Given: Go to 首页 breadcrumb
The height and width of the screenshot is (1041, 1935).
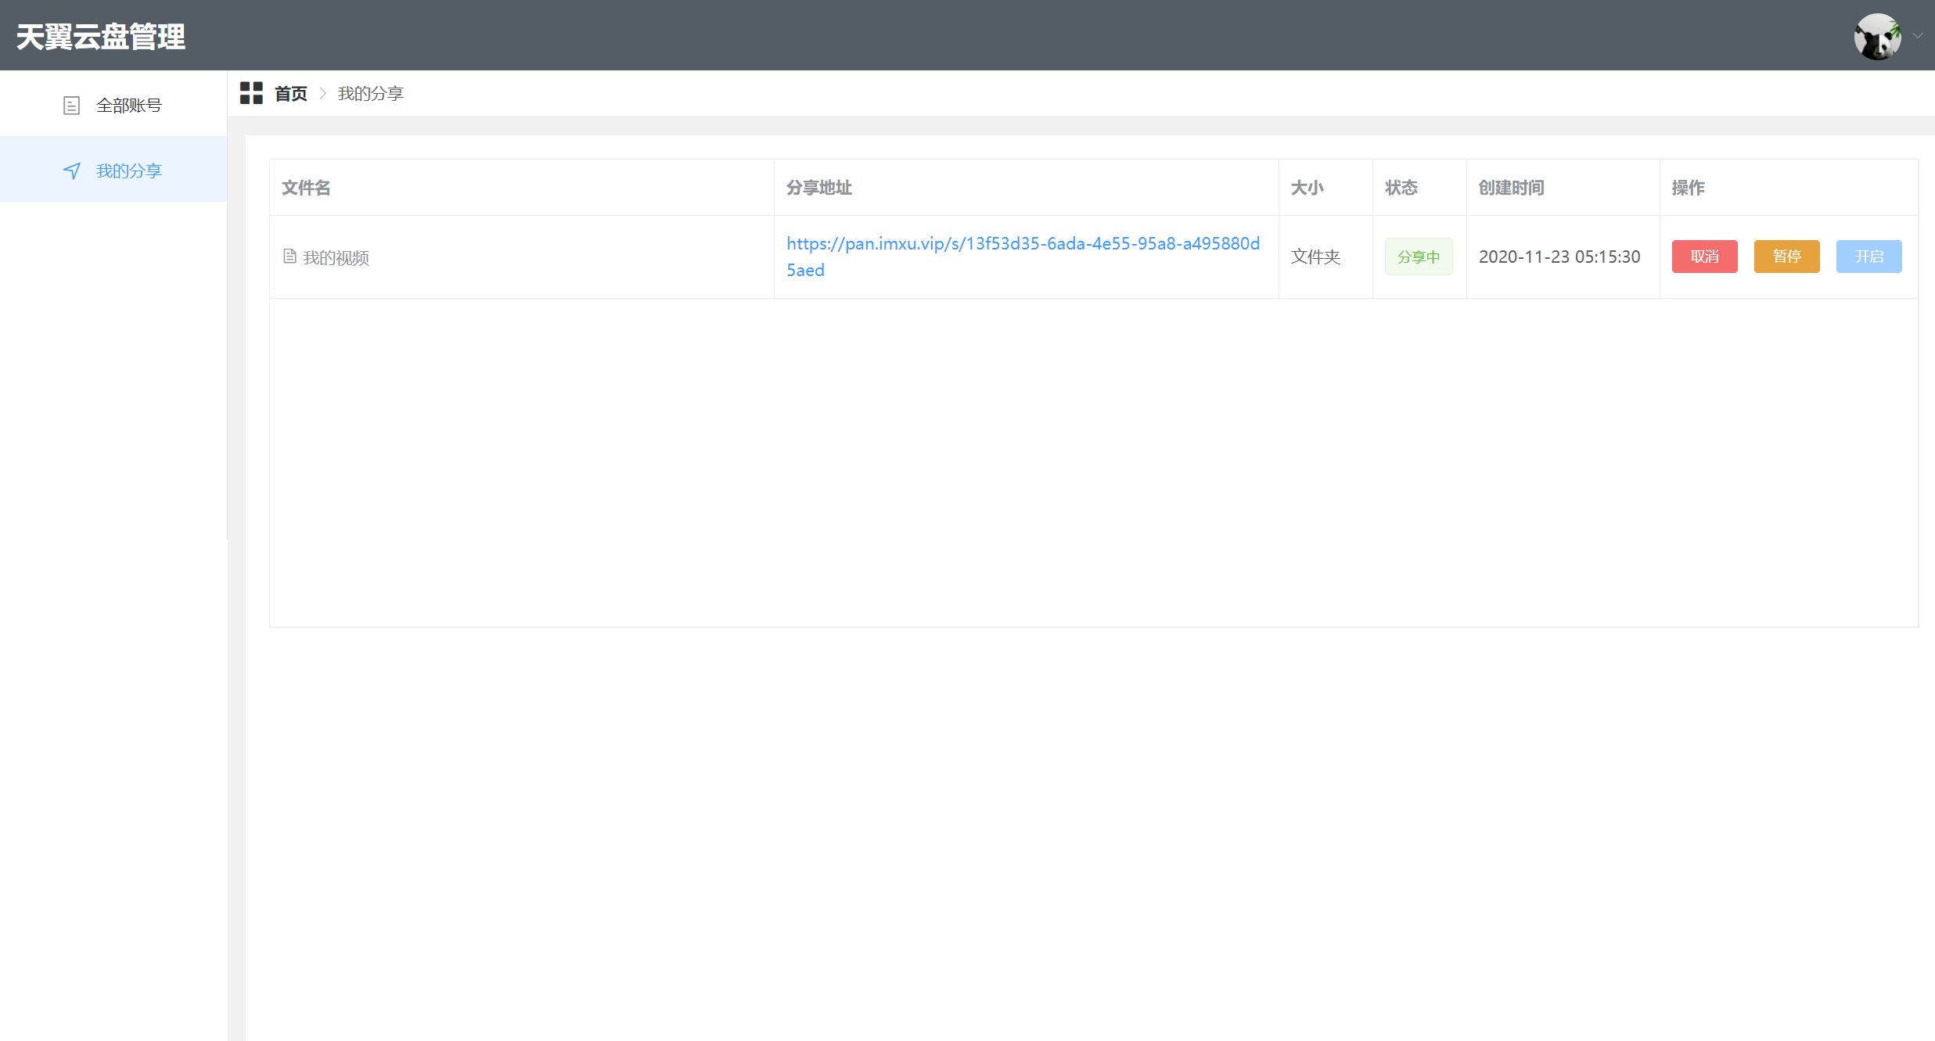Looking at the screenshot, I should point(291,94).
